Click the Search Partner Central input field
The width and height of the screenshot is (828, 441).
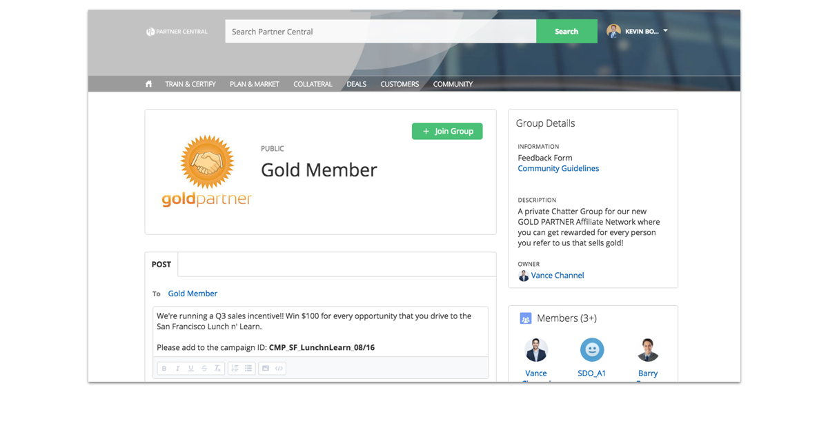coord(380,32)
